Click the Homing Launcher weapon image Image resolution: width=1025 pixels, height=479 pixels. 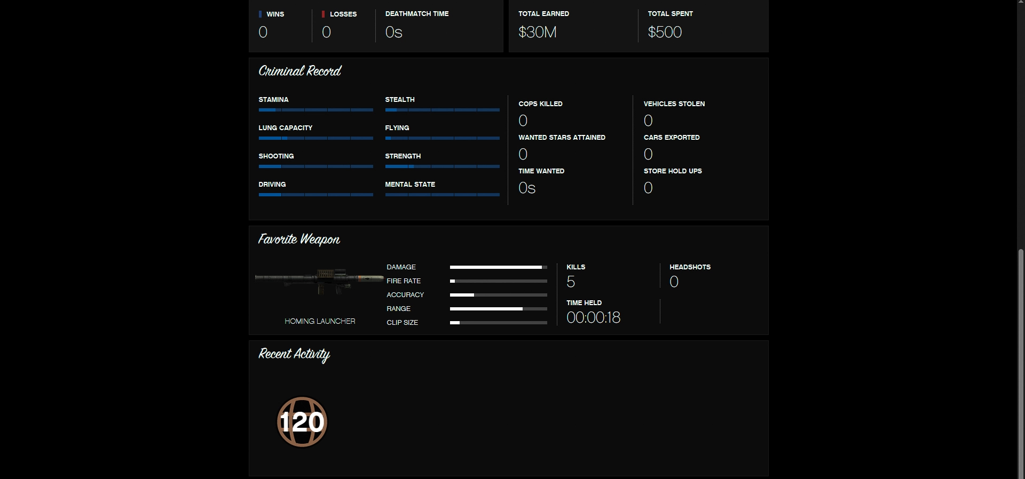pos(319,281)
